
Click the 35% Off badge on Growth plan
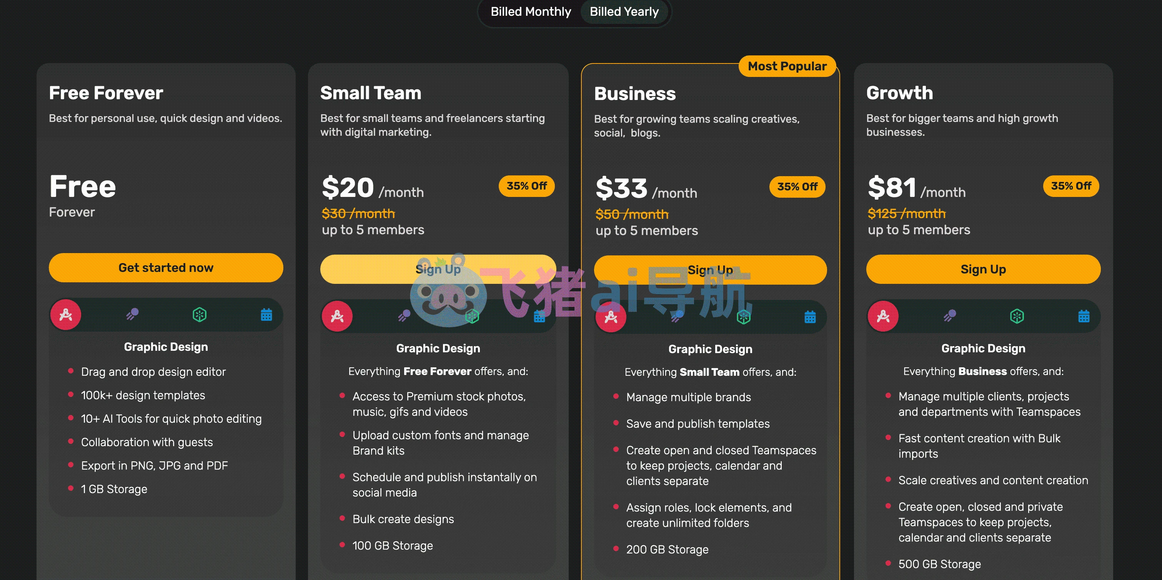coord(1071,186)
